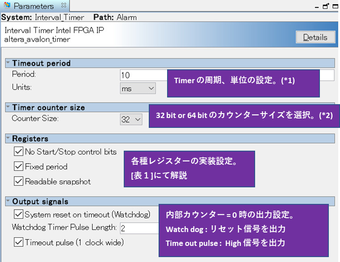Detach the Parameters panel into a window

(x=325, y=6)
